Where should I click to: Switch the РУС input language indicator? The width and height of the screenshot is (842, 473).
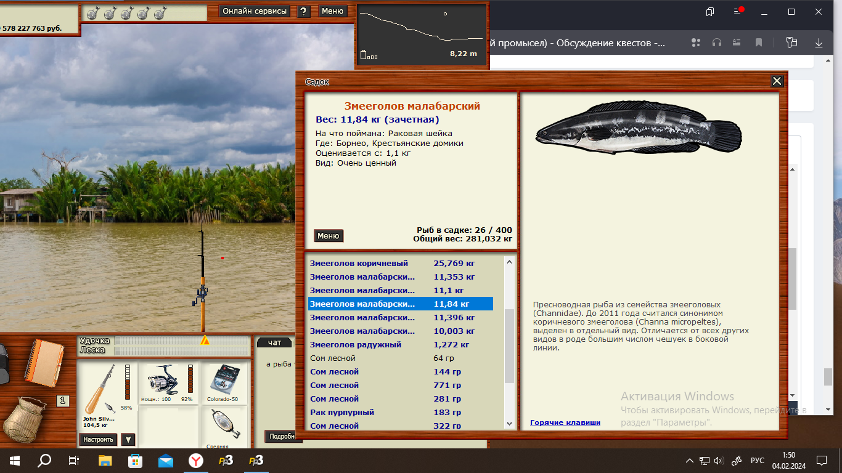tap(757, 461)
